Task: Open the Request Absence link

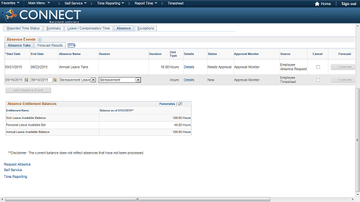Action: click(x=17, y=164)
